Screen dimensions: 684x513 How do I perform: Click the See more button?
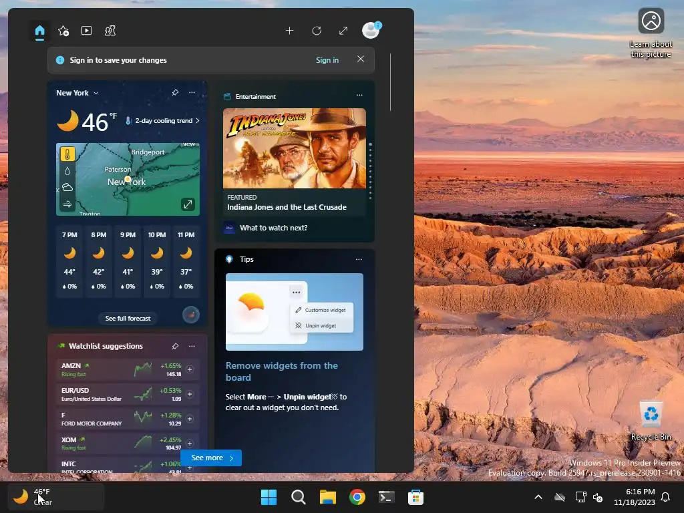[x=211, y=458]
